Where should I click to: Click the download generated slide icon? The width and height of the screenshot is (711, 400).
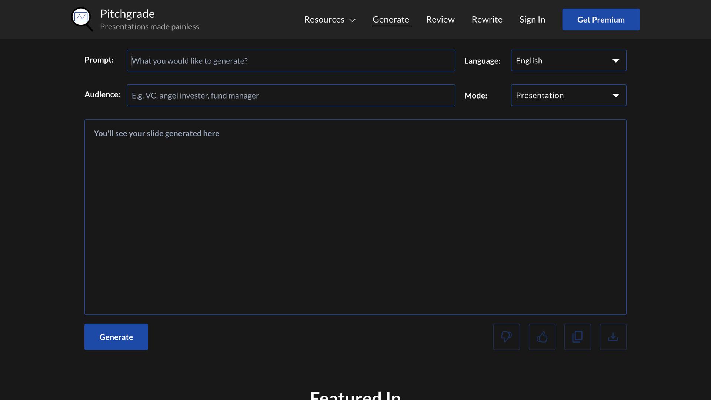[x=613, y=337]
